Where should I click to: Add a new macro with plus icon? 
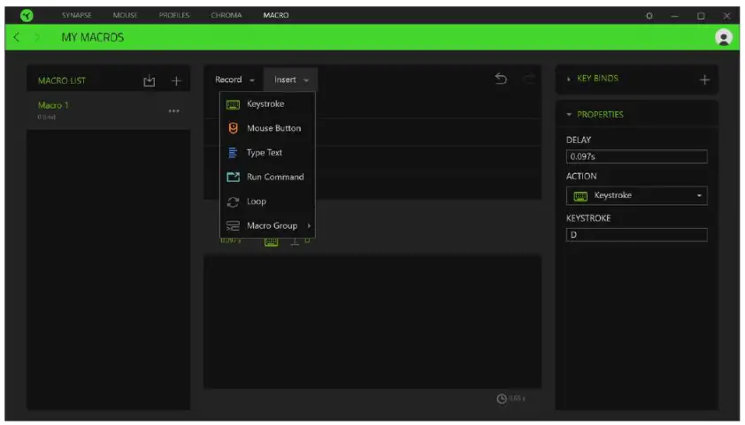(x=176, y=81)
